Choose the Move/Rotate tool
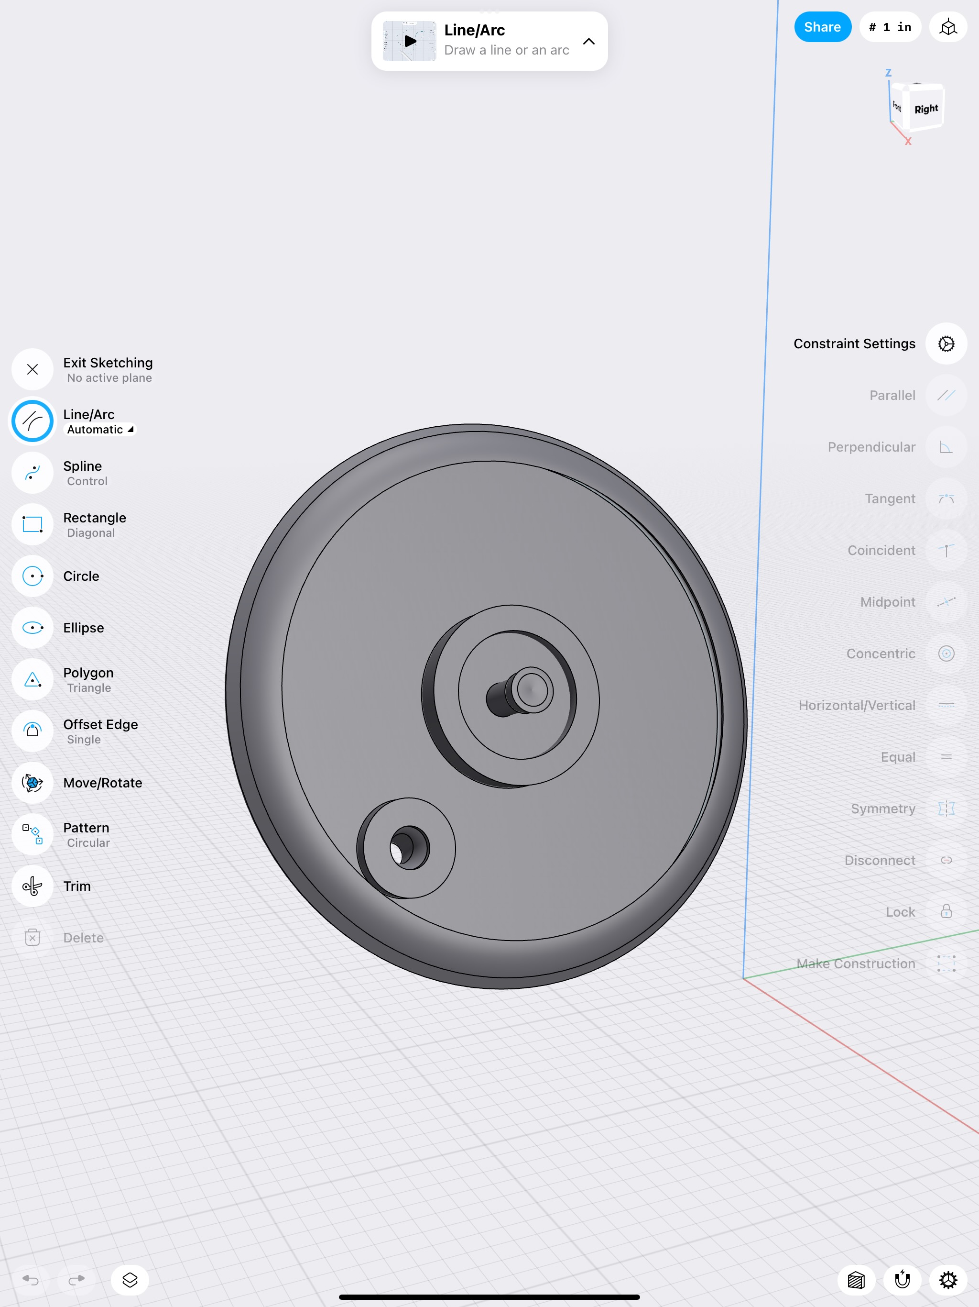Screen dimensions: 979x1307 coord(33,783)
